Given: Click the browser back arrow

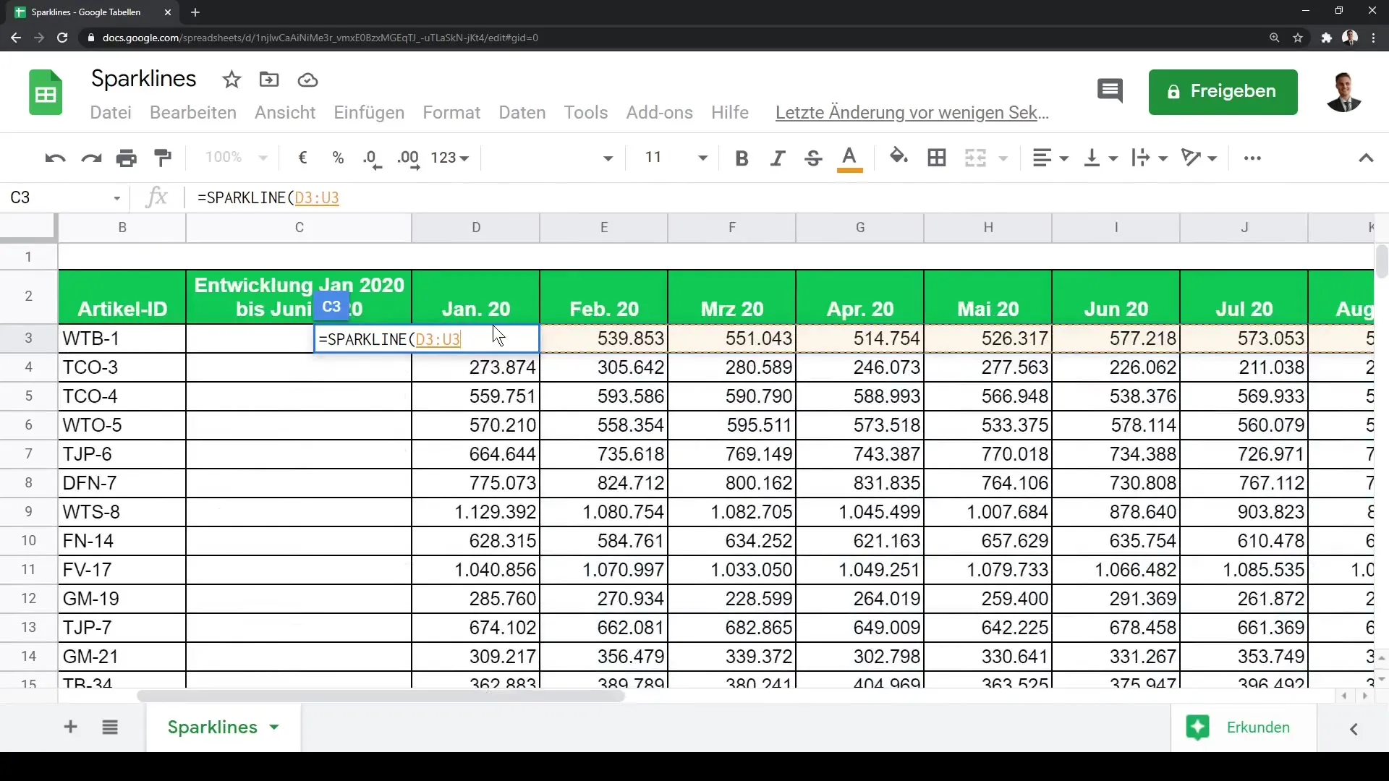Looking at the screenshot, I should click(x=16, y=38).
